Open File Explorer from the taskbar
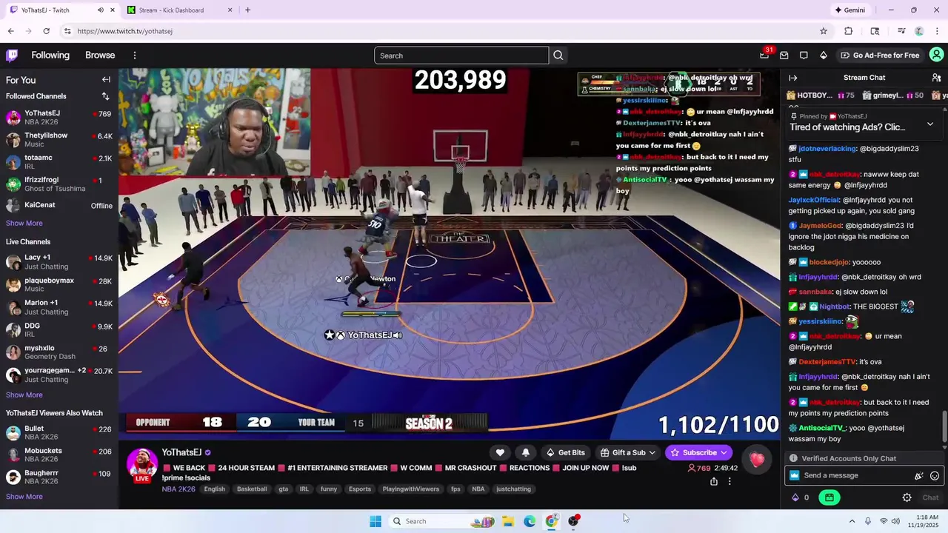 pyautogui.click(x=508, y=521)
